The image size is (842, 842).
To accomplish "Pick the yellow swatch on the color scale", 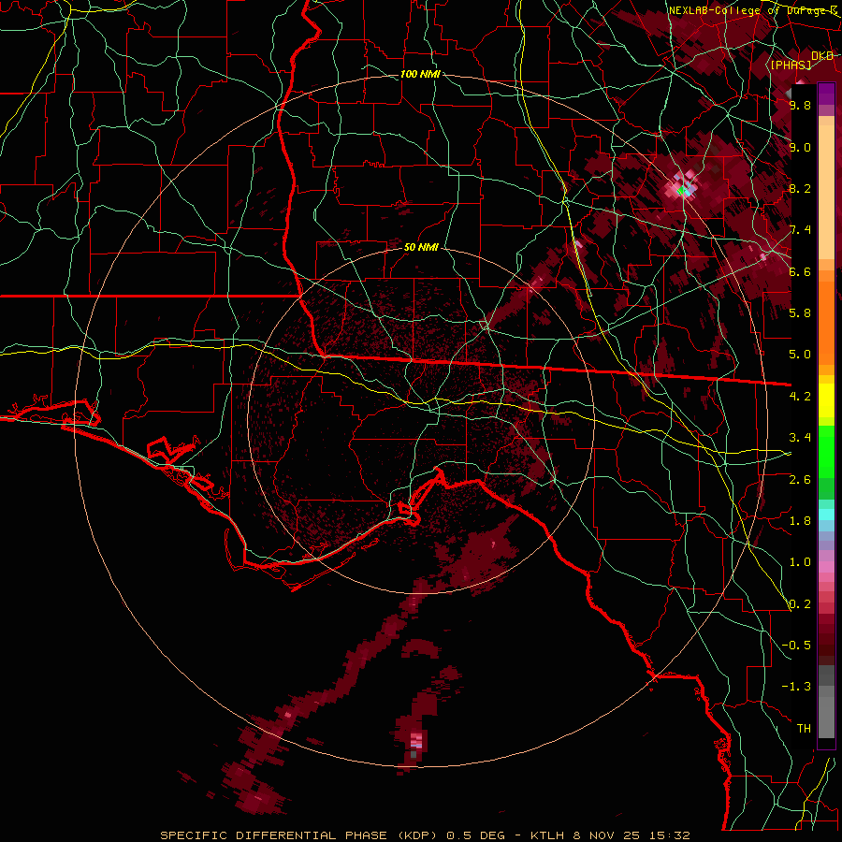I will pos(826,400).
